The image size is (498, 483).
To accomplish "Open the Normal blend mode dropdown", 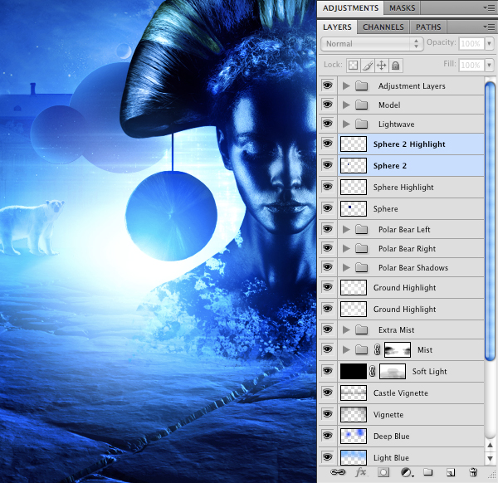I will click(x=372, y=44).
